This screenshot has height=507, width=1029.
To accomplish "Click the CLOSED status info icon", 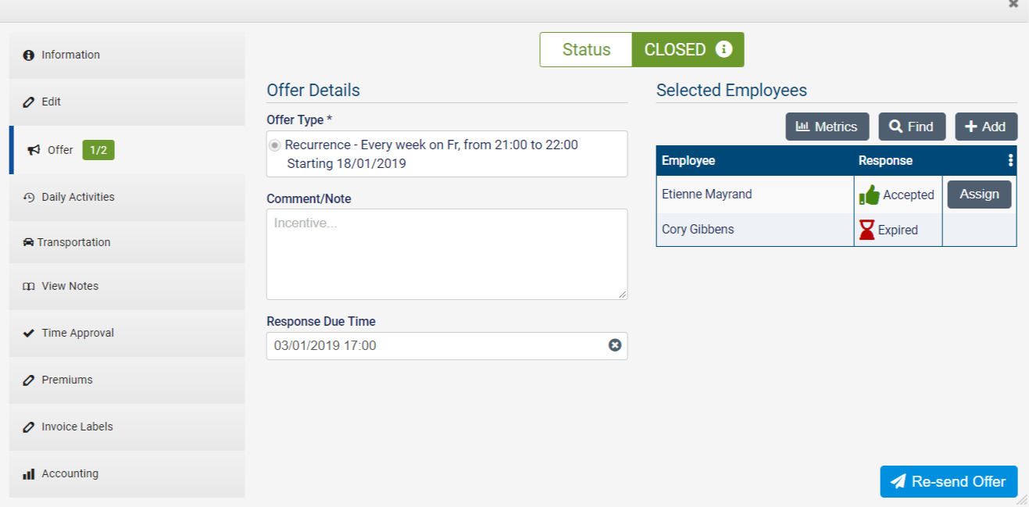I will pos(724,49).
